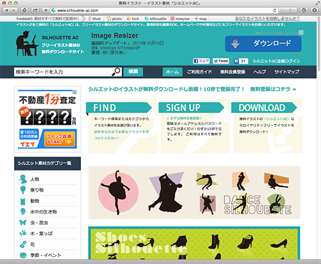Viewport: 321px width, 264px height.
Task: Open the Safari home button
Action: coord(24,10)
